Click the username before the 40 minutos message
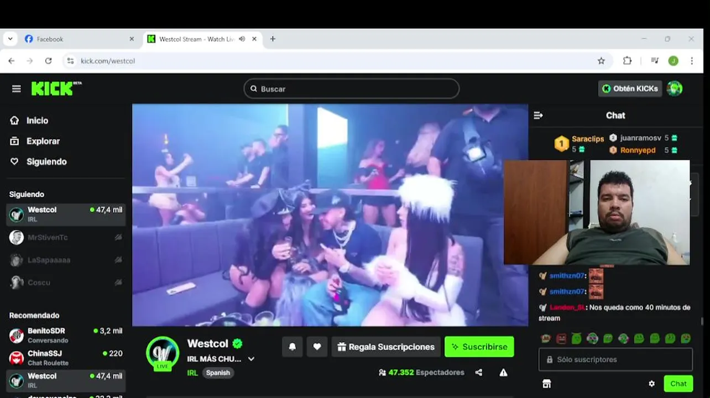This screenshot has height=398, width=710. click(x=567, y=307)
